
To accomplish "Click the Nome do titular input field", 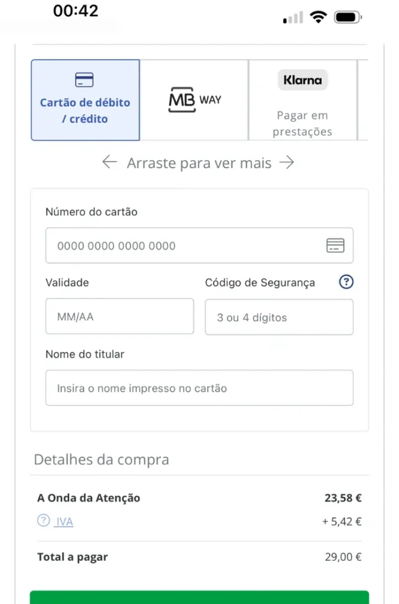I will pyautogui.click(x=199, y=388).
